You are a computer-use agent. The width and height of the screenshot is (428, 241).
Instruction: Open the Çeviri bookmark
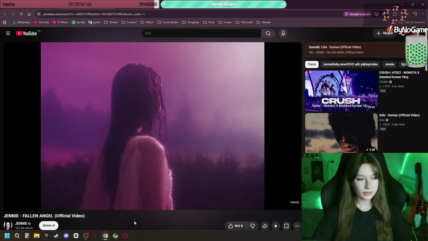coord(94,22)
